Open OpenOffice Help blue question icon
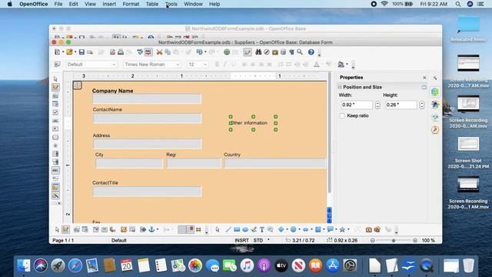 click(311, 52)
